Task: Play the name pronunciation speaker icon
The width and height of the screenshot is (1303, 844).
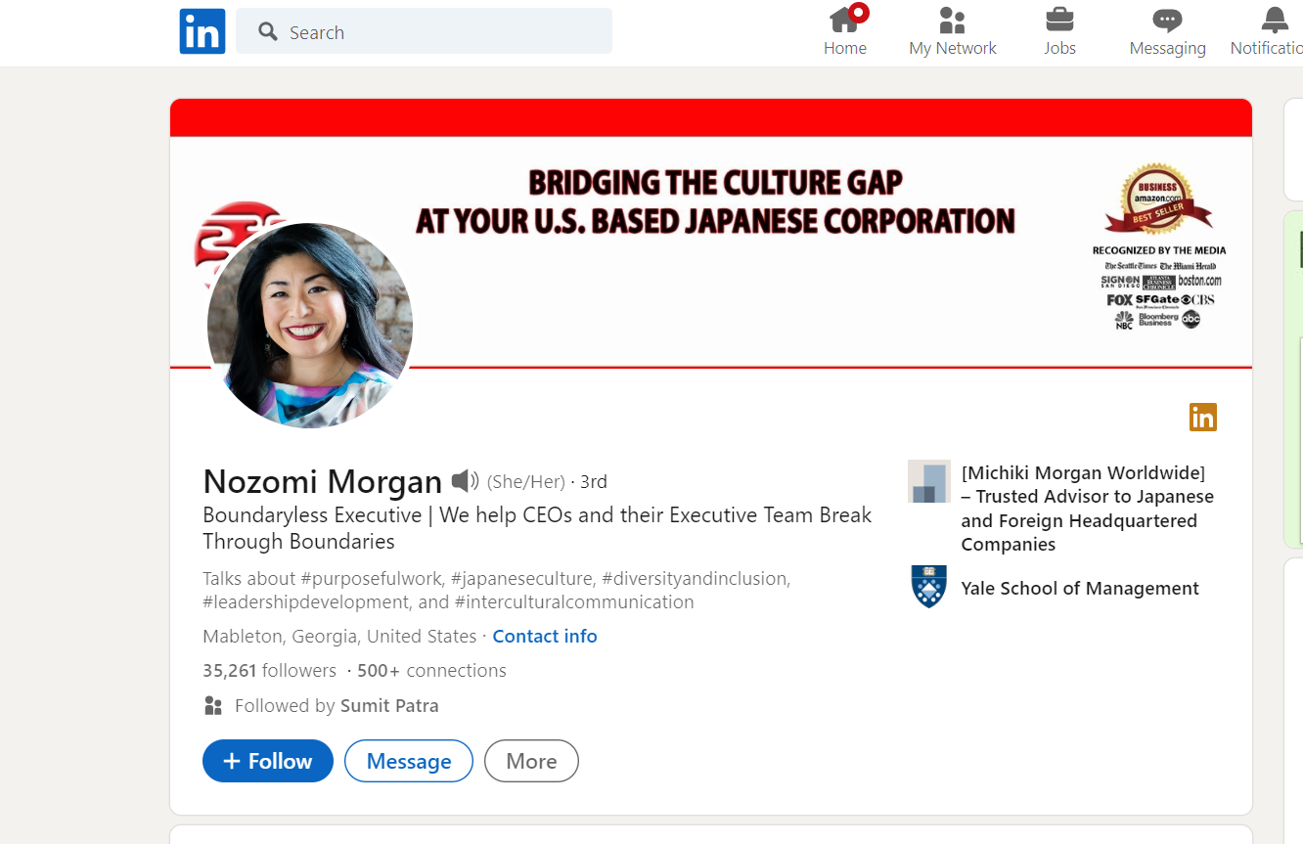Action: 464,479
